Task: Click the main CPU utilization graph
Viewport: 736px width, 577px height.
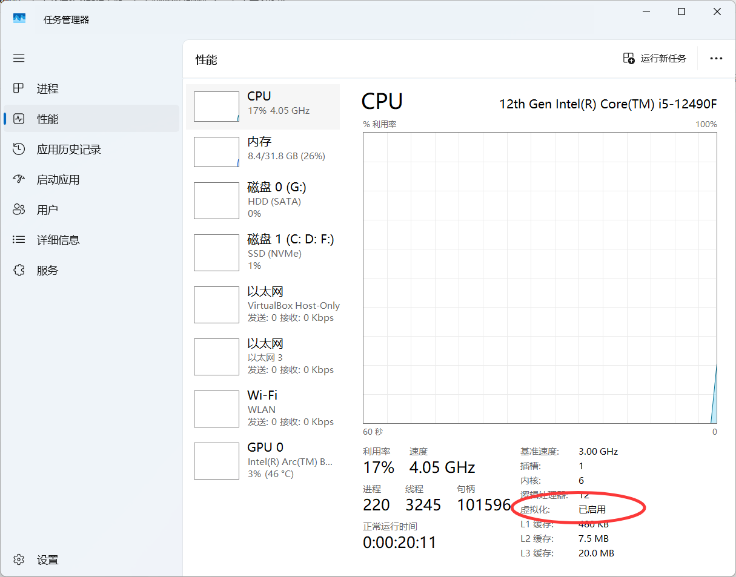Action: 540,278
